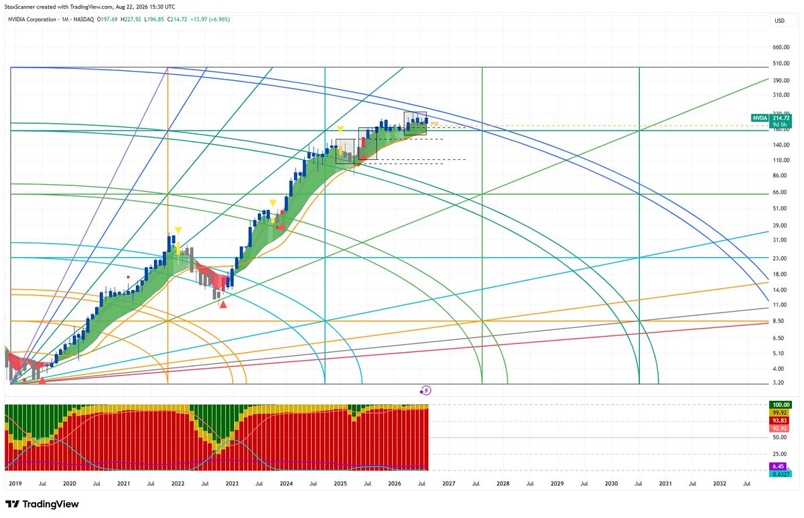Click the TradingView logo at bottom left
Screen dimensions: 804x518
click(42, 504)
